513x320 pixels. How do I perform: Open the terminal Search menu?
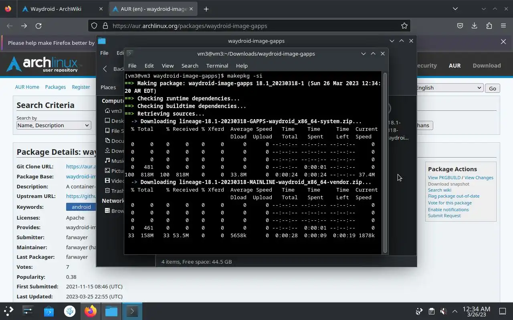[x=190, y=66]
